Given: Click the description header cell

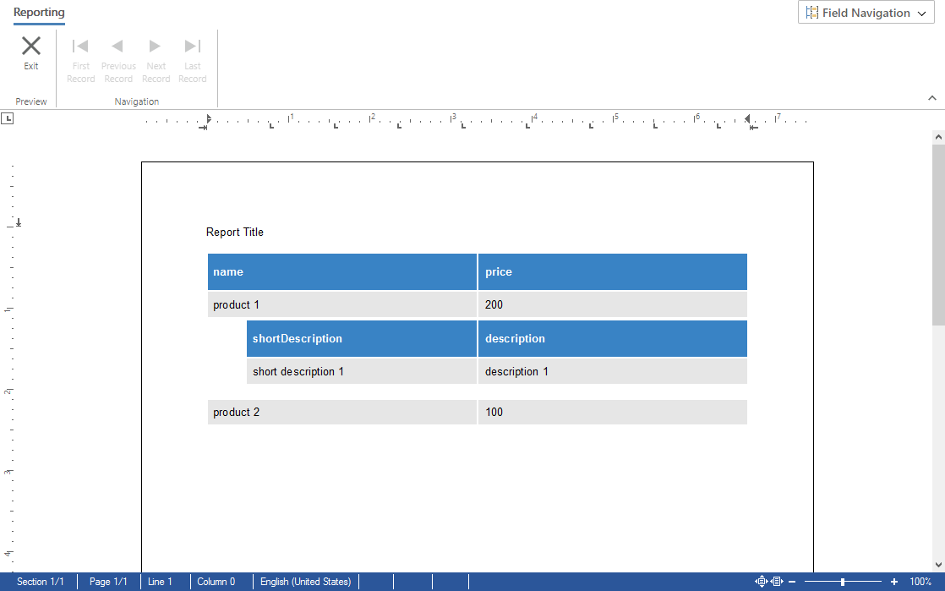Looking at the screenshot, I should click(x=612, y=339).
